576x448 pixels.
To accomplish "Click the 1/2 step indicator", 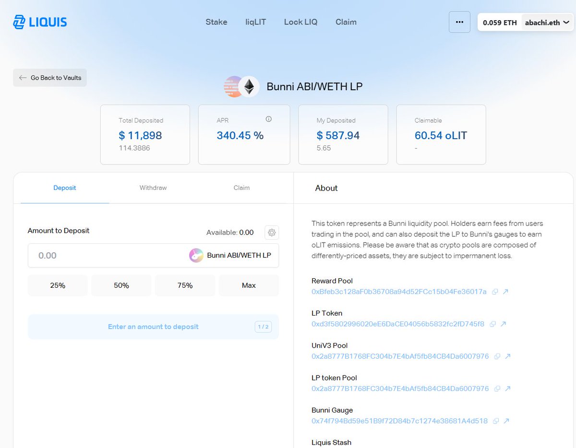I will click(x=264, y=327).
